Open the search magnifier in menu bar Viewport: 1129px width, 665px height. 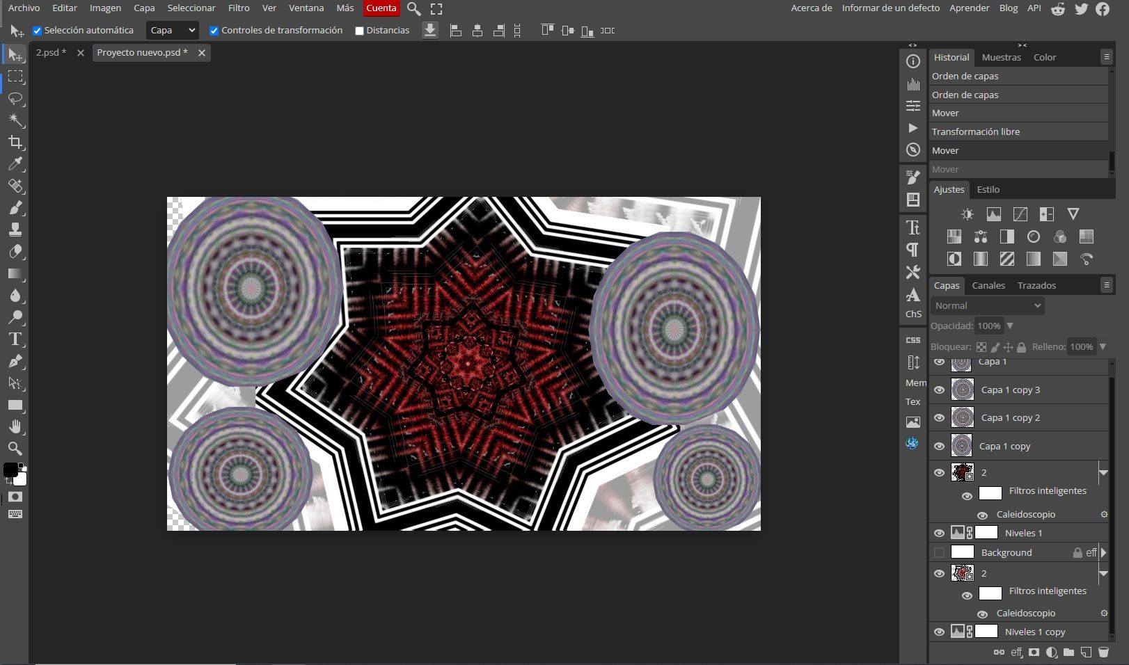tap(413, 9)
